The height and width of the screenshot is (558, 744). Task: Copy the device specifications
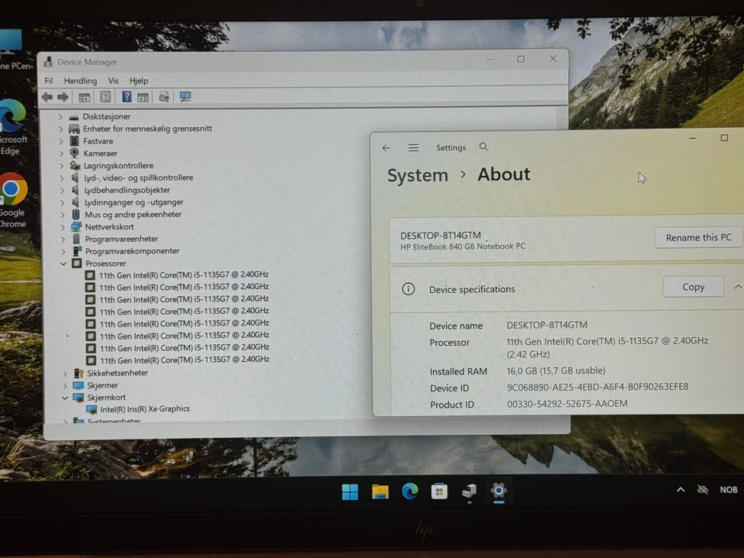[x=693, y=287]
